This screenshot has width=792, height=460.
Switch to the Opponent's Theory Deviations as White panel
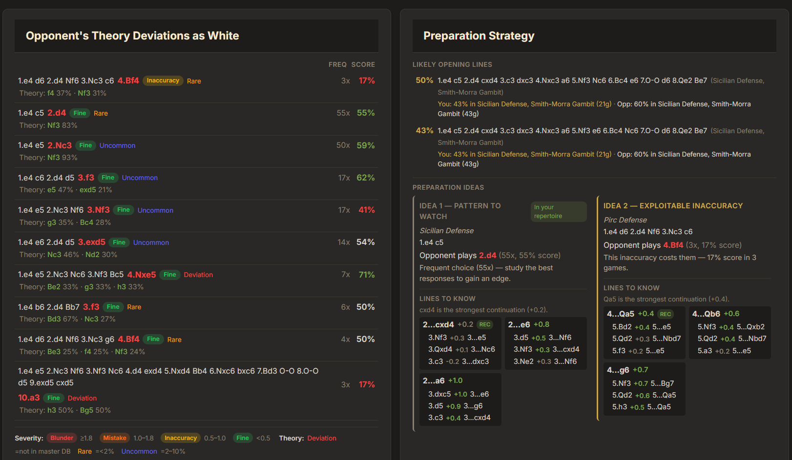[132, 36]
